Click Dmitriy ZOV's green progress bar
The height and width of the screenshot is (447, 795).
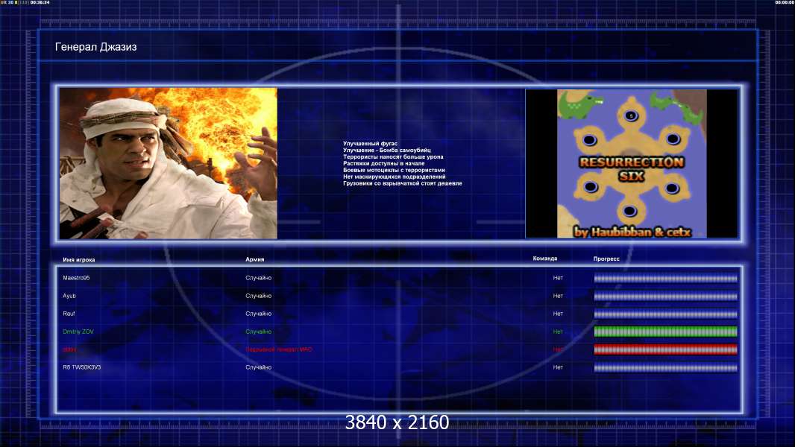click(666, 332)
